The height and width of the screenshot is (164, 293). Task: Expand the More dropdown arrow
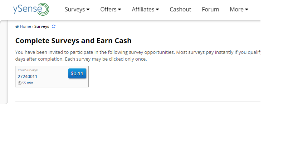point(246,9)
